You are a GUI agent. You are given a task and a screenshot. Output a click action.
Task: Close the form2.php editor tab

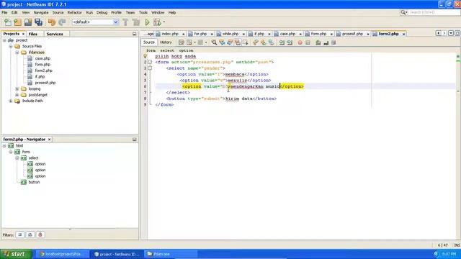pos(403,34)
